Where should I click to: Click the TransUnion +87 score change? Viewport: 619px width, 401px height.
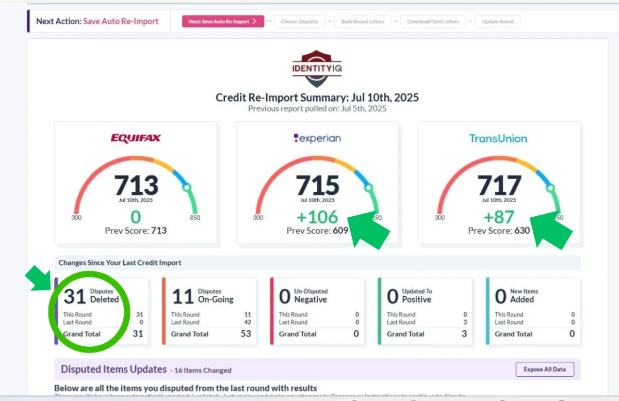tap(499, 217)
